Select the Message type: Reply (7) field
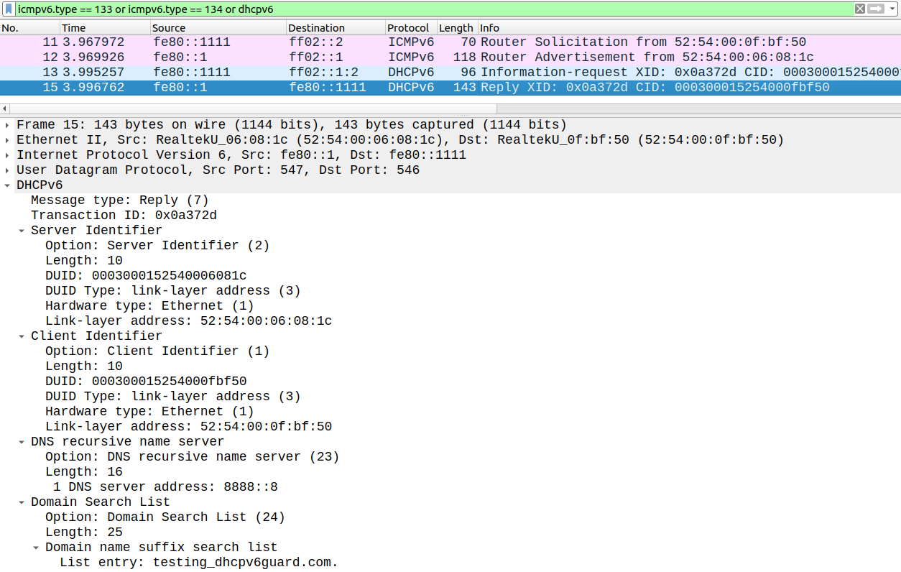The image size is (901, 572). pos(120,200)
